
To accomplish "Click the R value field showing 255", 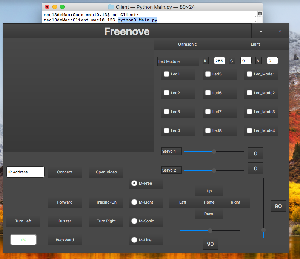I will click(x=220, y=61).
